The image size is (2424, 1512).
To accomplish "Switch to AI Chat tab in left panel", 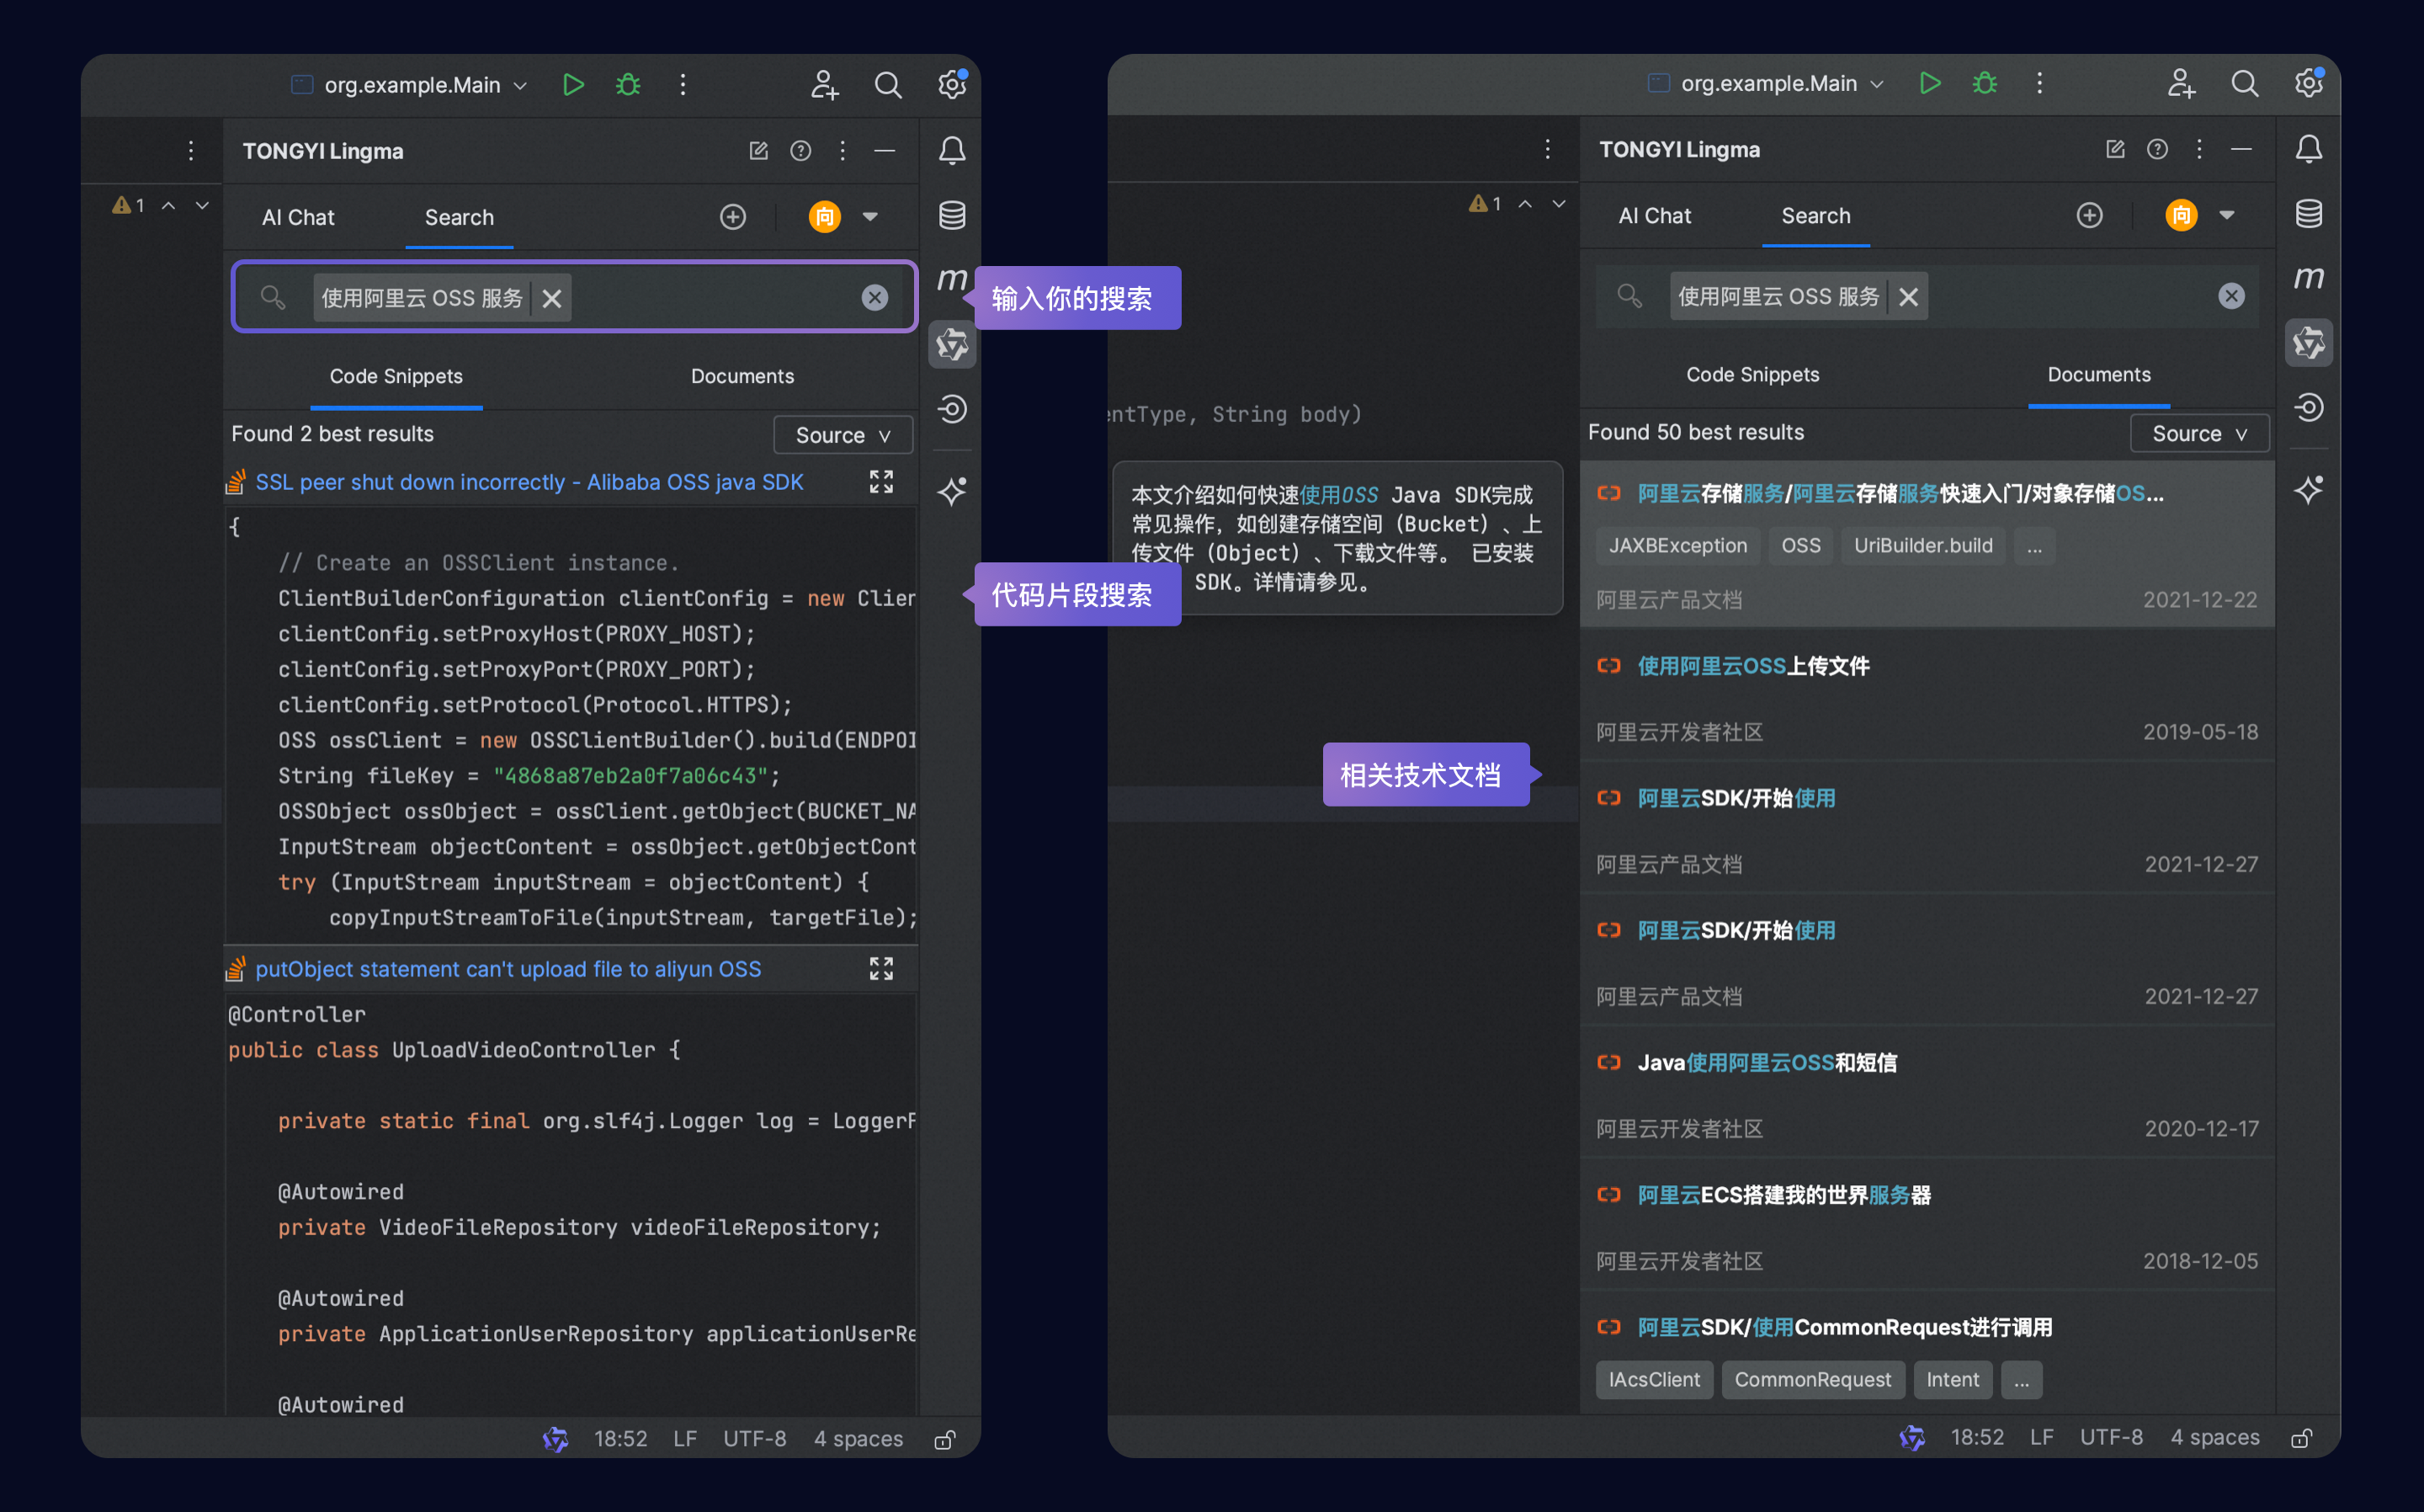I will tap(298, 217).
